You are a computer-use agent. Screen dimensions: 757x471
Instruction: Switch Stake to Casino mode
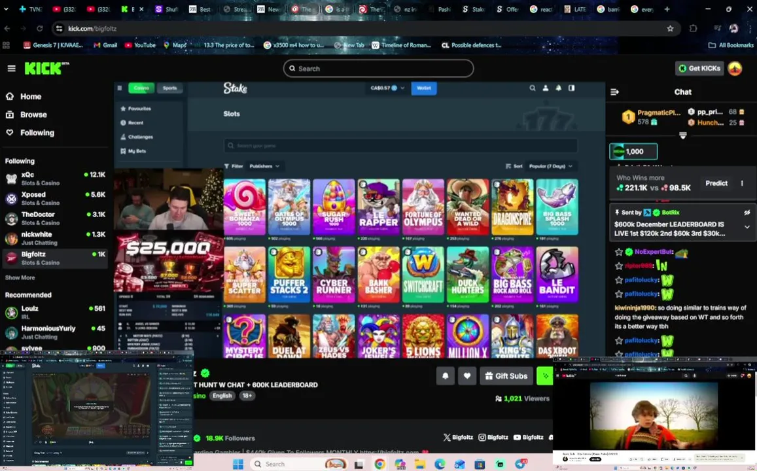coord(141,88)
